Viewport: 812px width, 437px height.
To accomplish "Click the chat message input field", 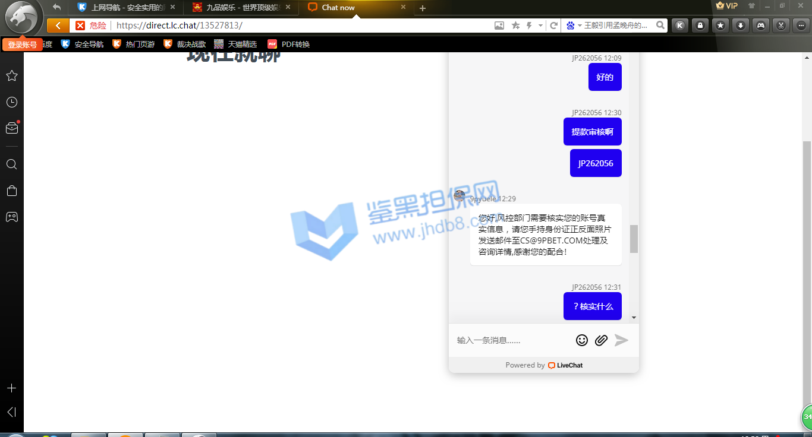I will [x=511, y=340].
